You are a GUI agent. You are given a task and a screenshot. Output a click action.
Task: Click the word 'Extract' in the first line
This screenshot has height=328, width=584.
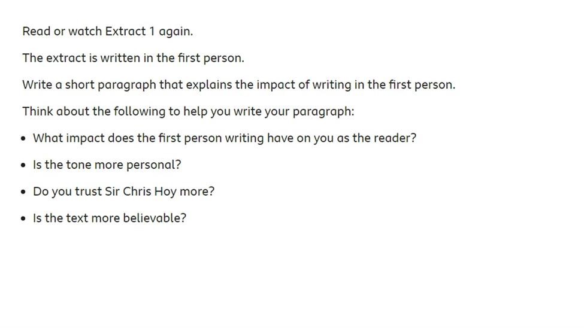coord(125,31)
